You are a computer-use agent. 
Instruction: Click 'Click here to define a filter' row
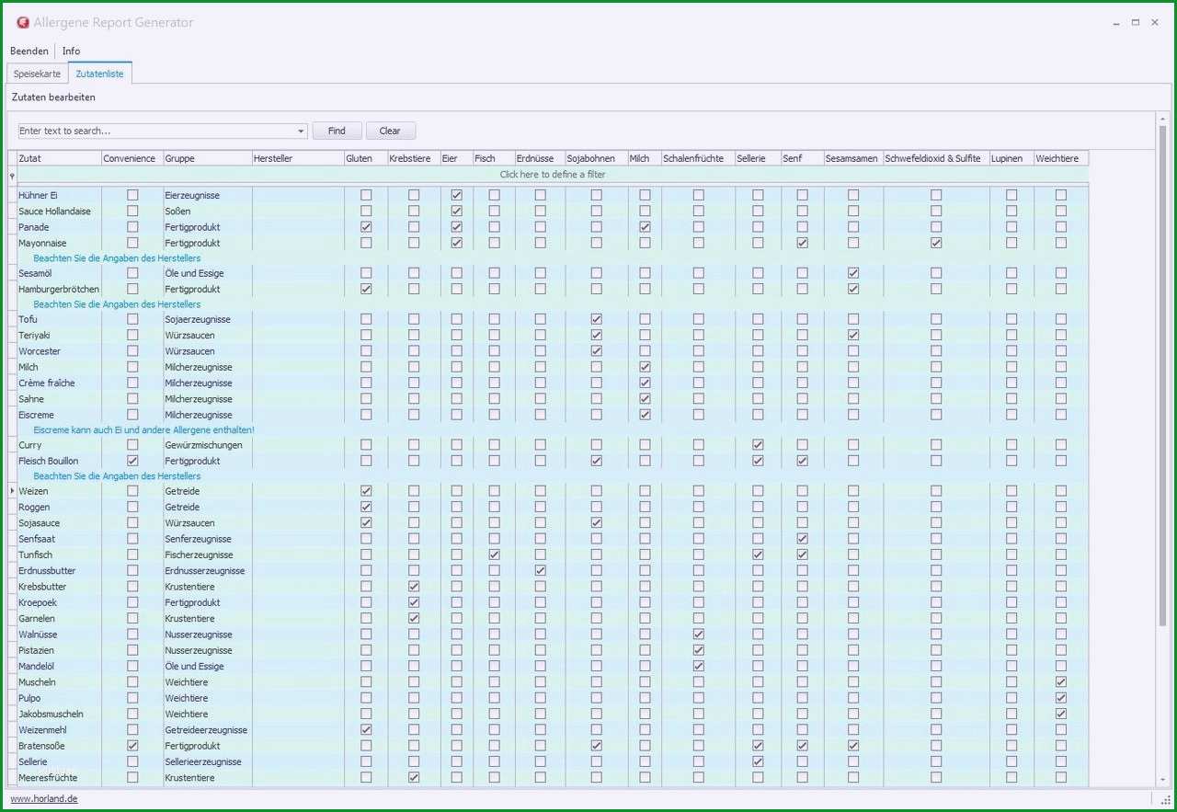553,175
